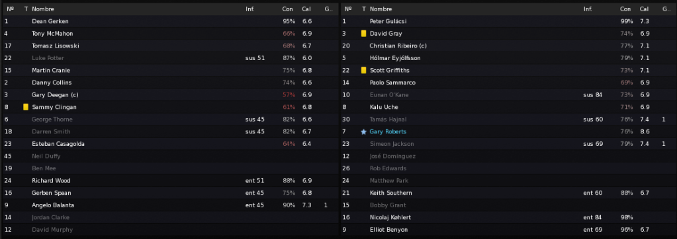This screenshot has height=239, width=677.
Task: Select Esteban Casagolda row
Action: (170, 144)
